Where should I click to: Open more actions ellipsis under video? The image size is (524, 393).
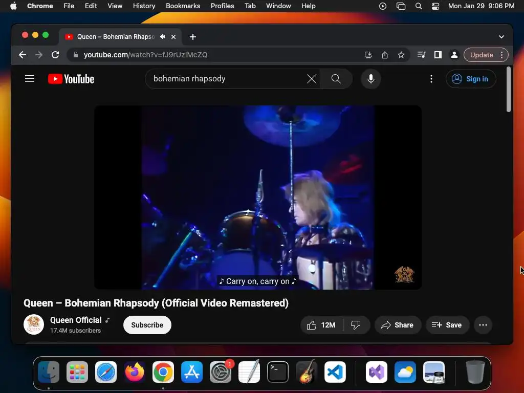[483, 325]
